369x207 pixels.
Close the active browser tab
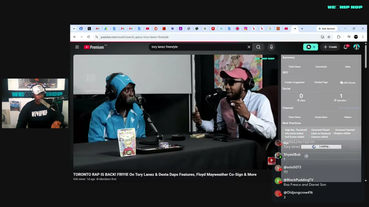(x=295, y=28)
